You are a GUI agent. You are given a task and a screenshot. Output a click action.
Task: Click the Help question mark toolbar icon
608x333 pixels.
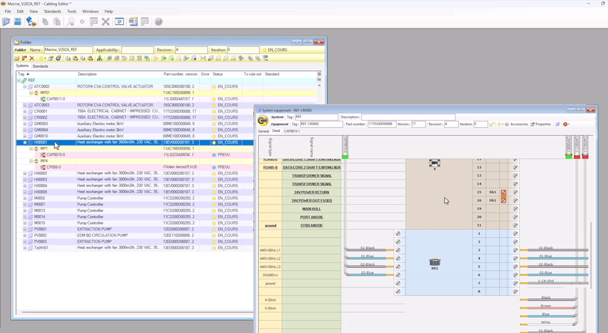[159, 22]
